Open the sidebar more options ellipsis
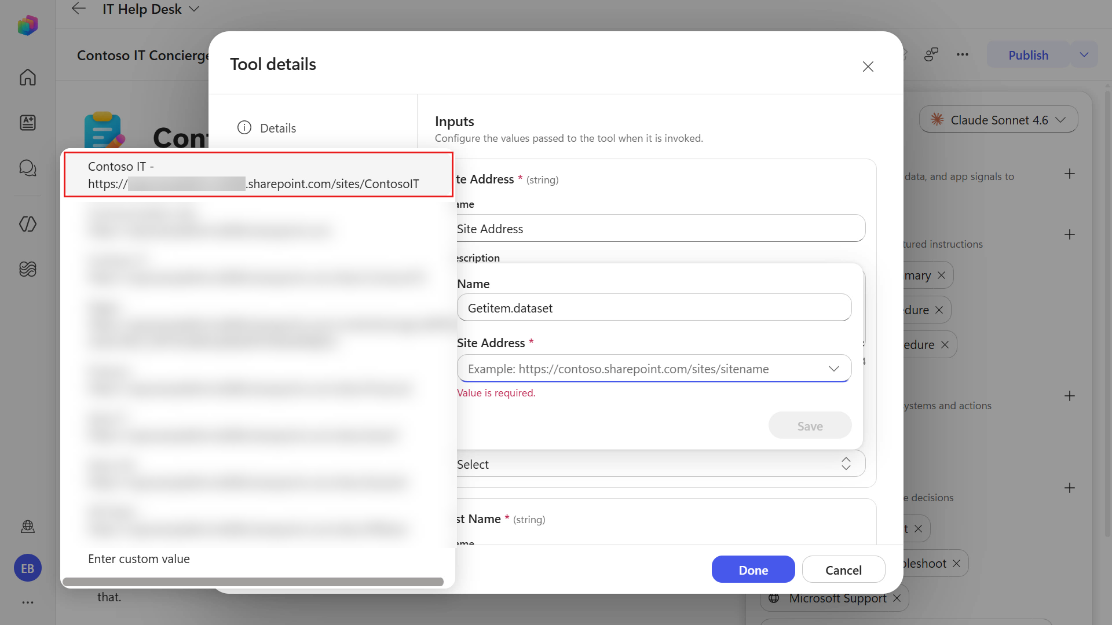 pyautogui.click(x=27, y=602)
